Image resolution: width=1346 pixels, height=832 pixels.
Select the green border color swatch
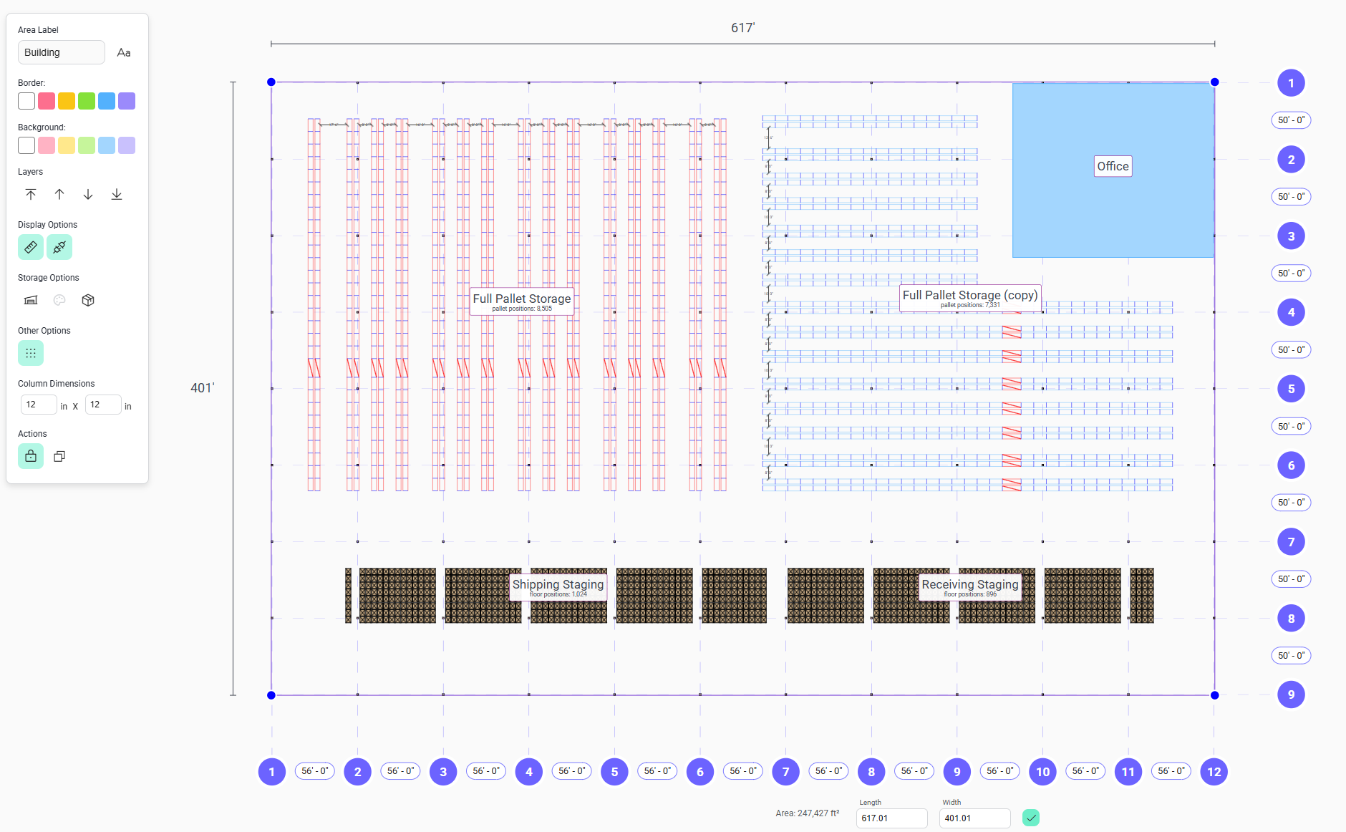(87, 102)
